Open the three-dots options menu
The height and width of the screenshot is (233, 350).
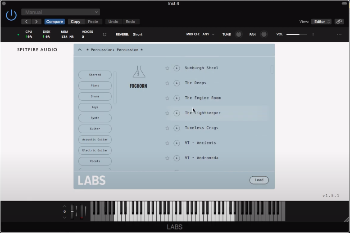(x=339, y=35)
